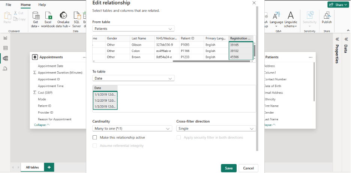The height and width of the screenshot is (173, 351).
Task: Select the Date column header in To table
Action: pyautogui.click(x=105, y=88)
